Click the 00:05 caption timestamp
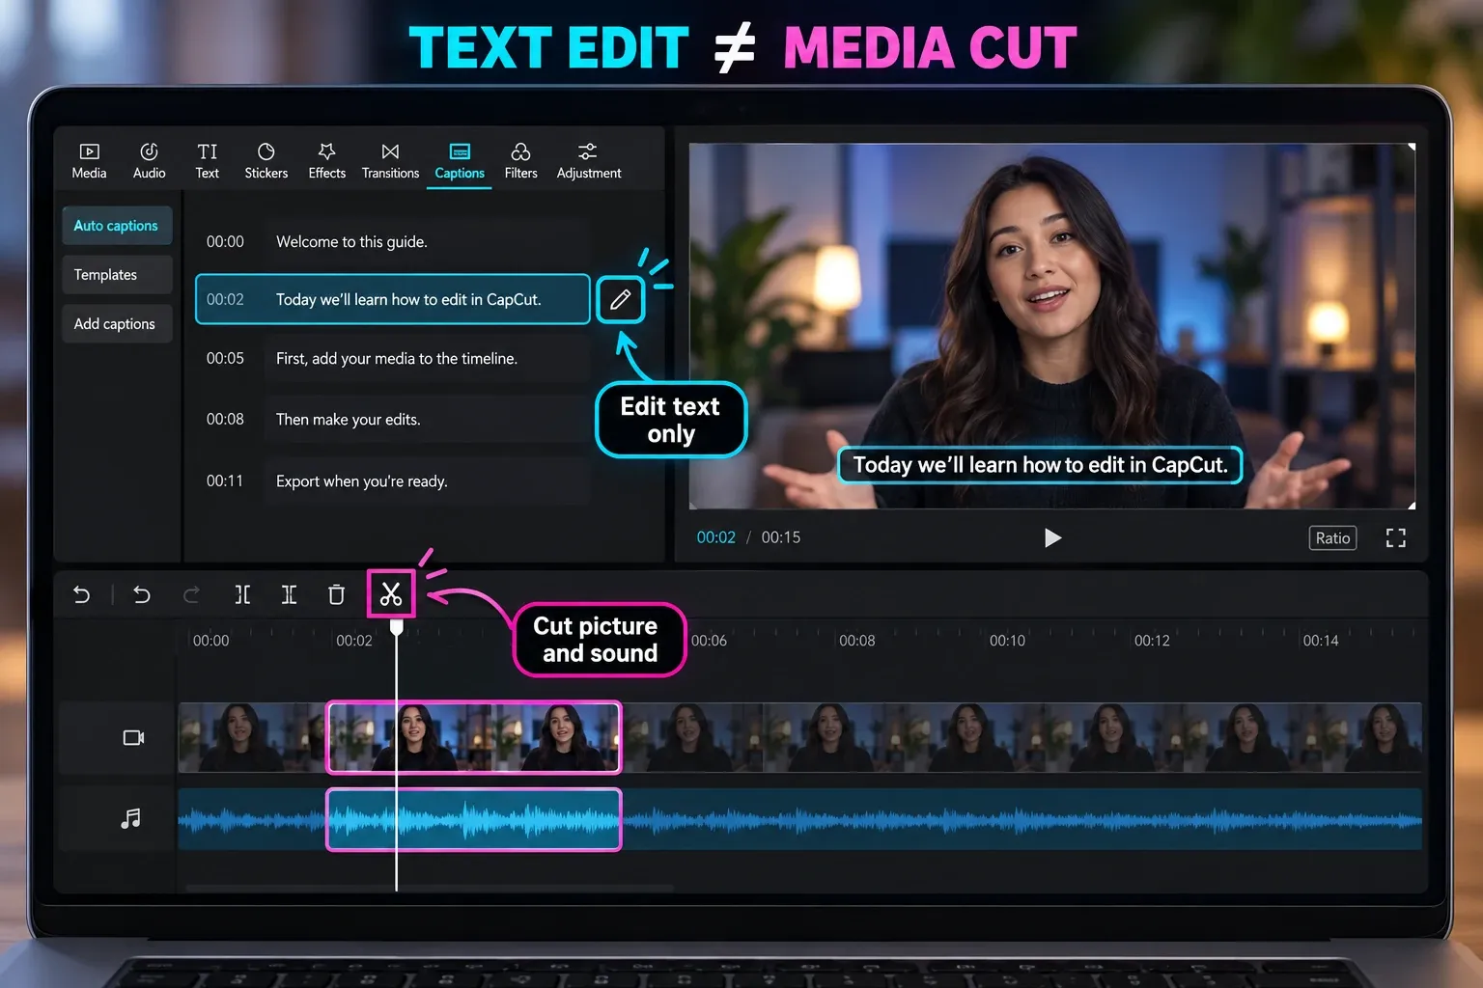1483x988 pixels. 225,358
